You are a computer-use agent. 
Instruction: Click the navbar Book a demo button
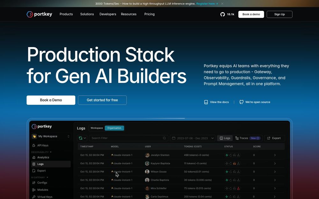251,14
